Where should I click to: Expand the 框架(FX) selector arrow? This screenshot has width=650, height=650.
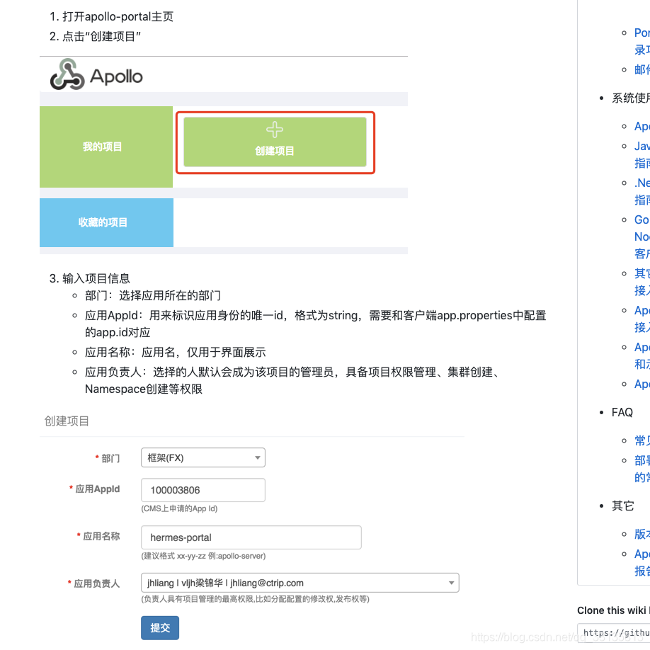[256, 457]
